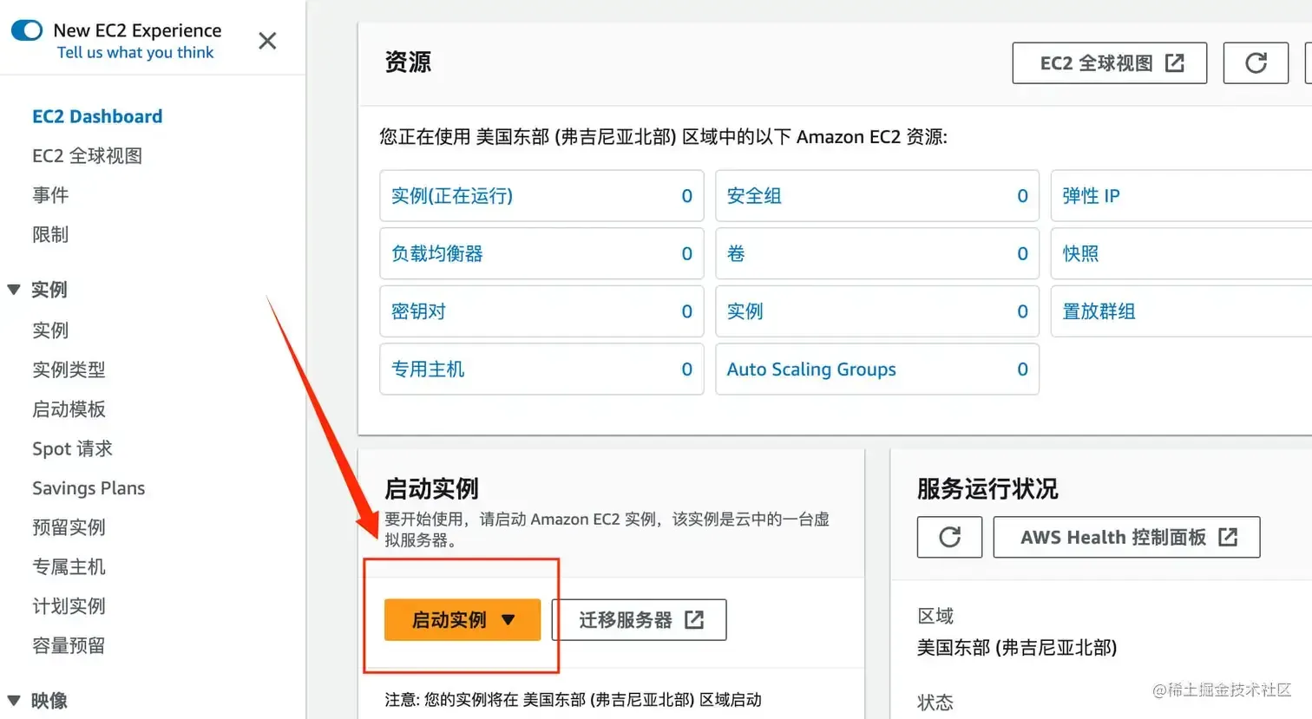The height and width of the screenshot is (719, 1312).
Task: Open the Auto Scaling Groups resource card
Action: [x=877, y=369]
